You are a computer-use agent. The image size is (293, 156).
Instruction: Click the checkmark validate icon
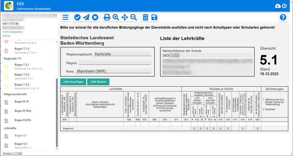coord(77,17)
